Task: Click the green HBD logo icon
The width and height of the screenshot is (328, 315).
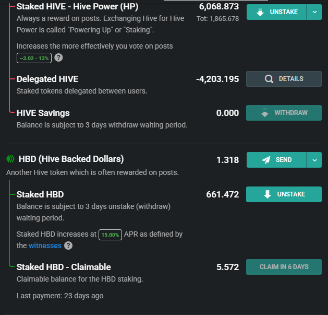Action: (x=10, y=159)
